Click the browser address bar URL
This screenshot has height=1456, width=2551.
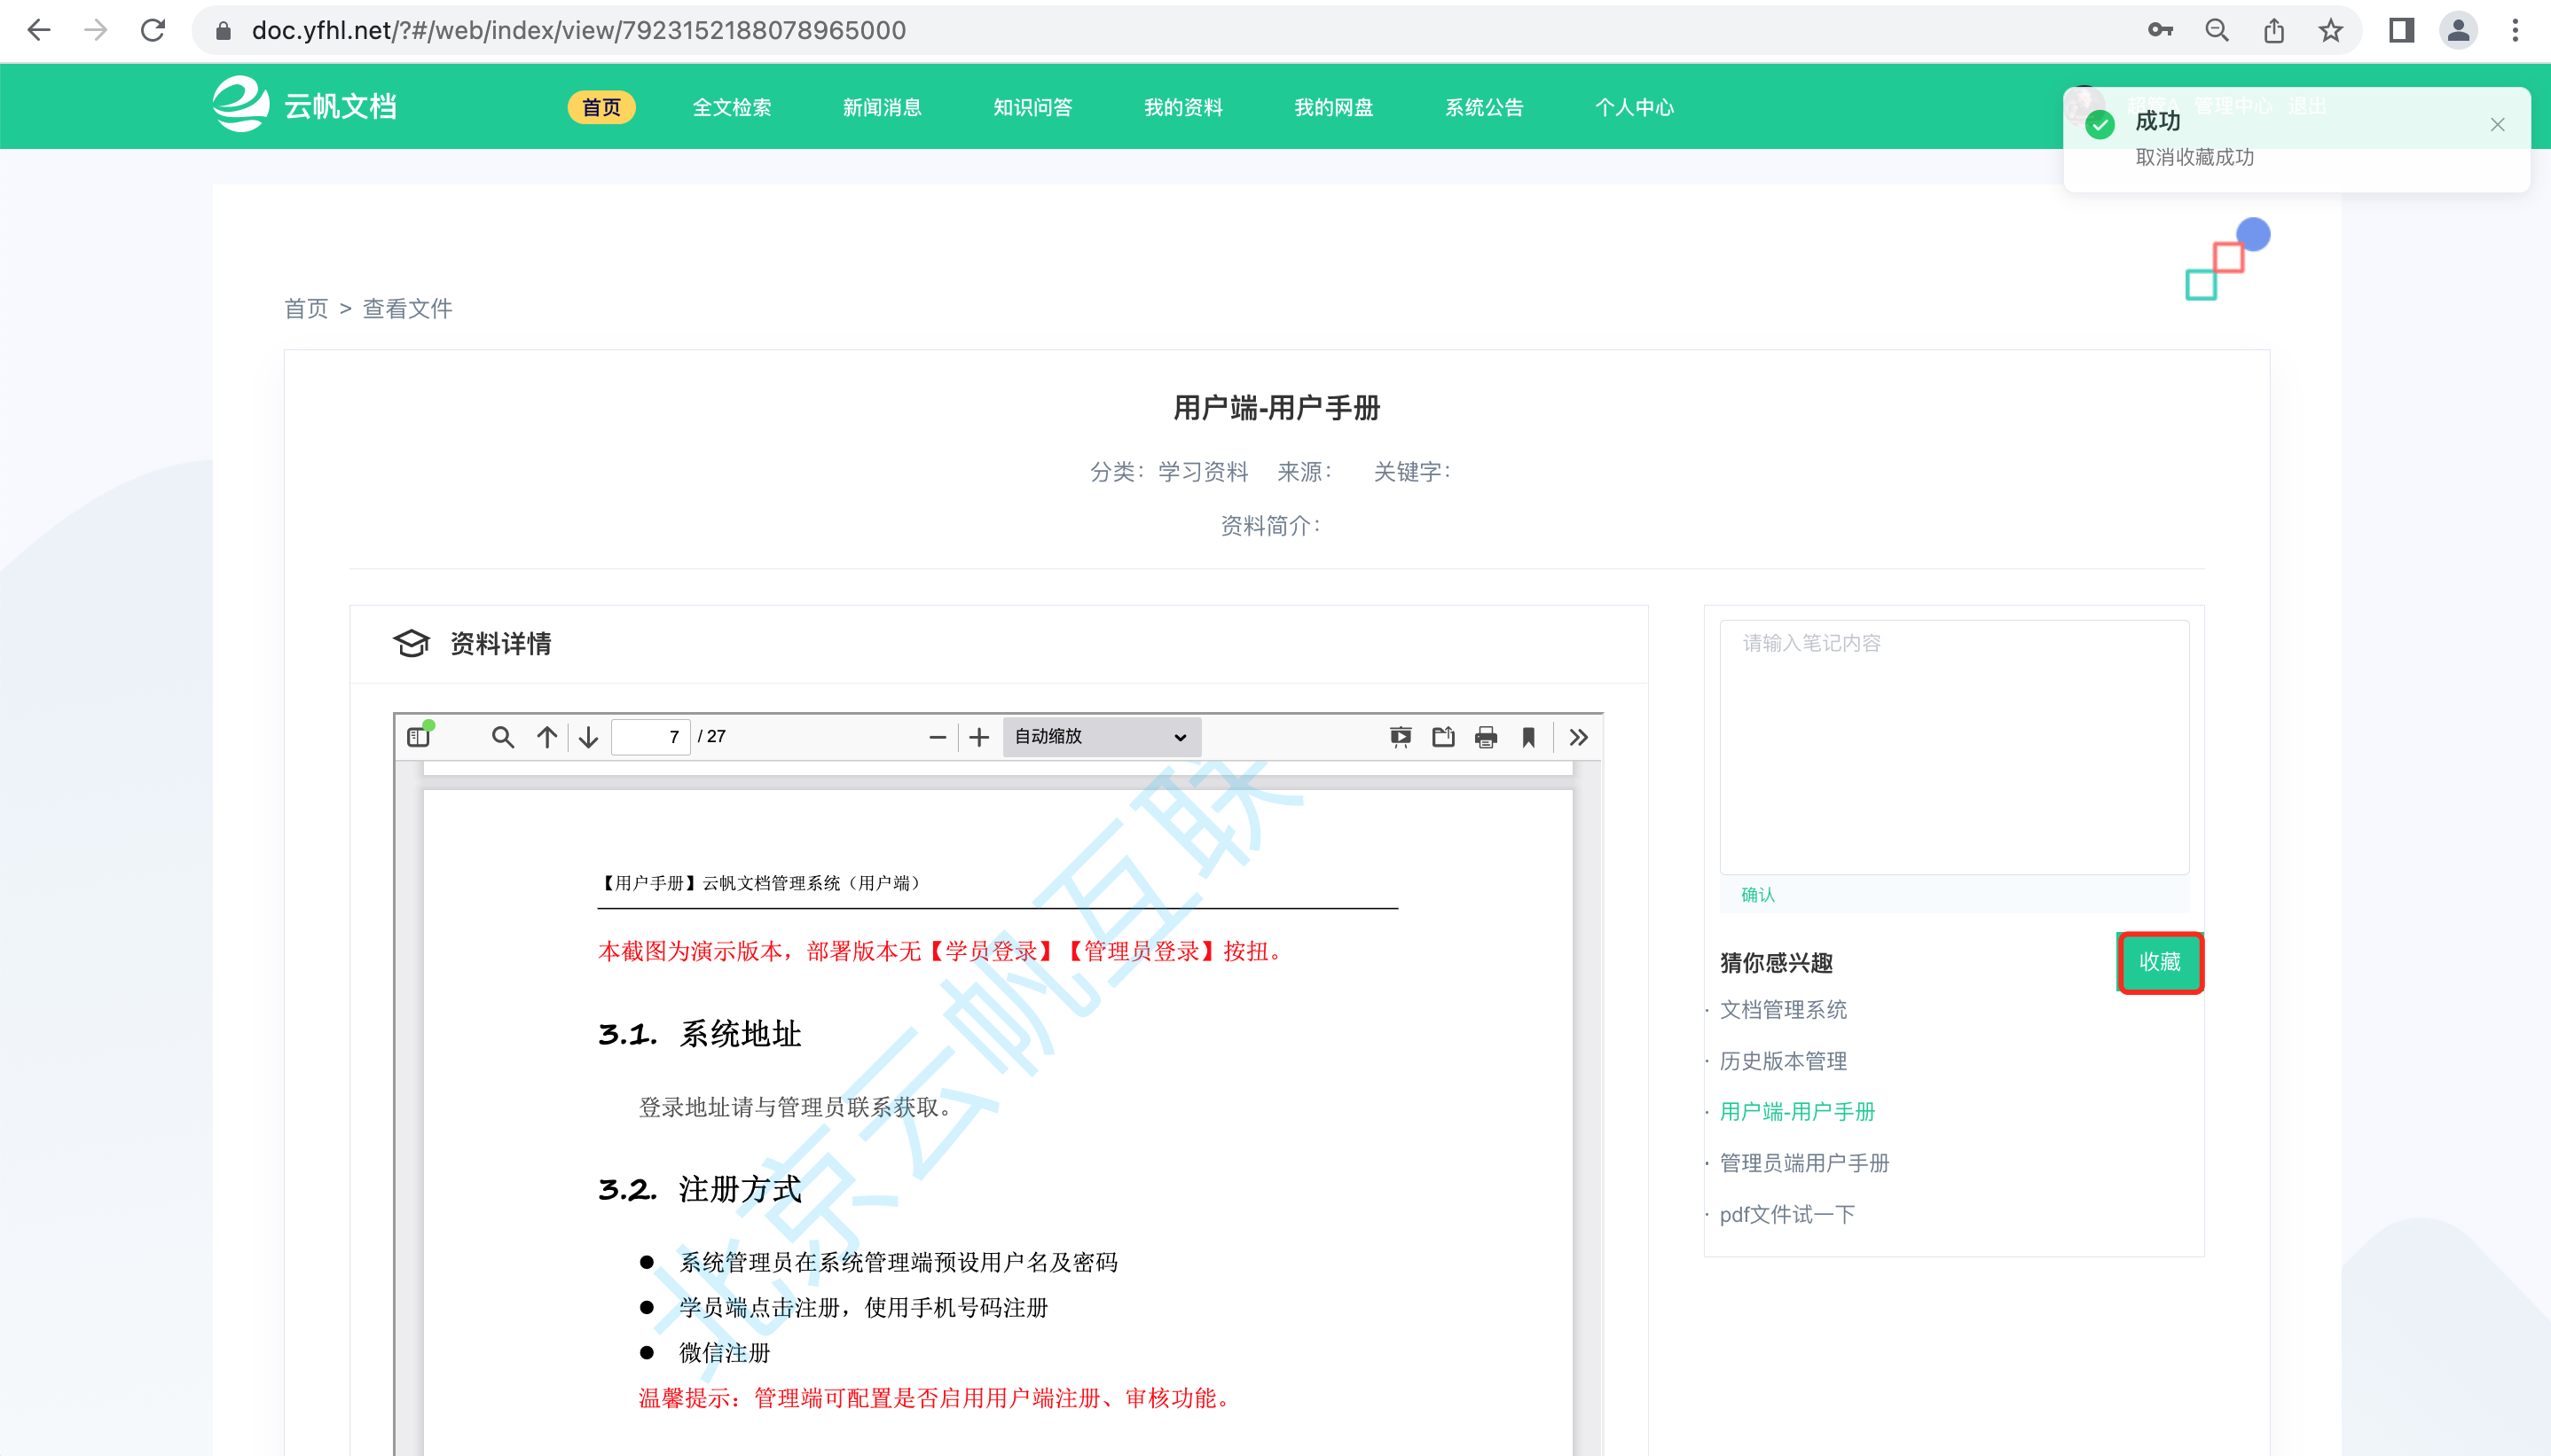click(579, 31)
